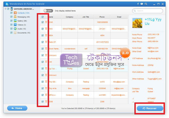The image size is (169, 118).
Task: Click the trash icon on Tiny mi liu row
Action: (x=46, y=88)
